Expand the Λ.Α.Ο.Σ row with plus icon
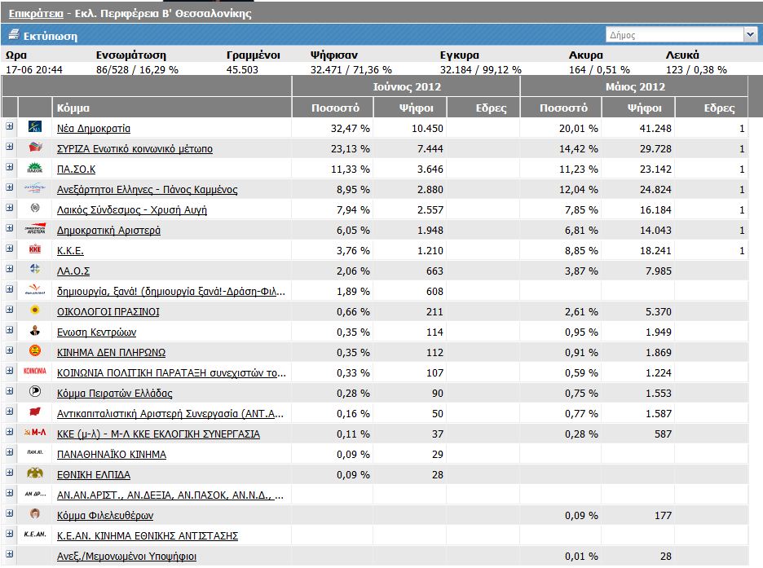Viewport: 763px width, 568px height. [10, 269]
